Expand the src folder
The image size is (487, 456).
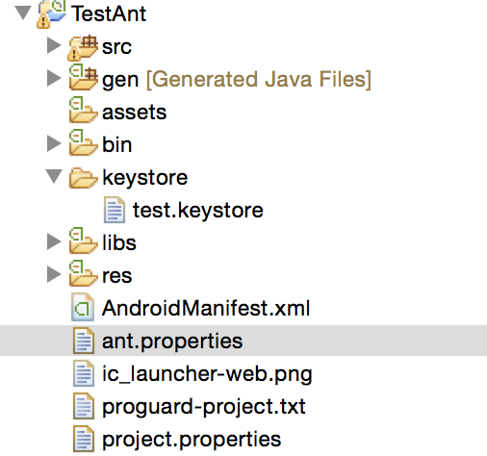pos(54,45)
